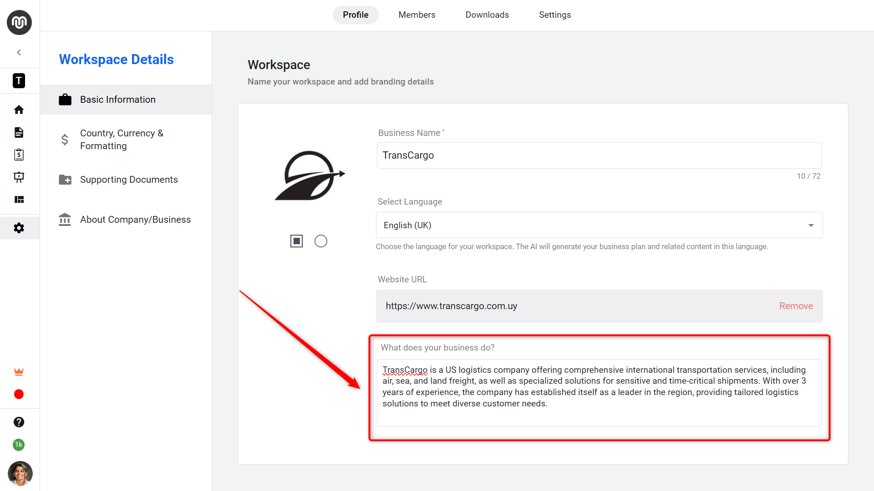
Task: Collapse sidebar with the left chevron
Action: (19, 52)
